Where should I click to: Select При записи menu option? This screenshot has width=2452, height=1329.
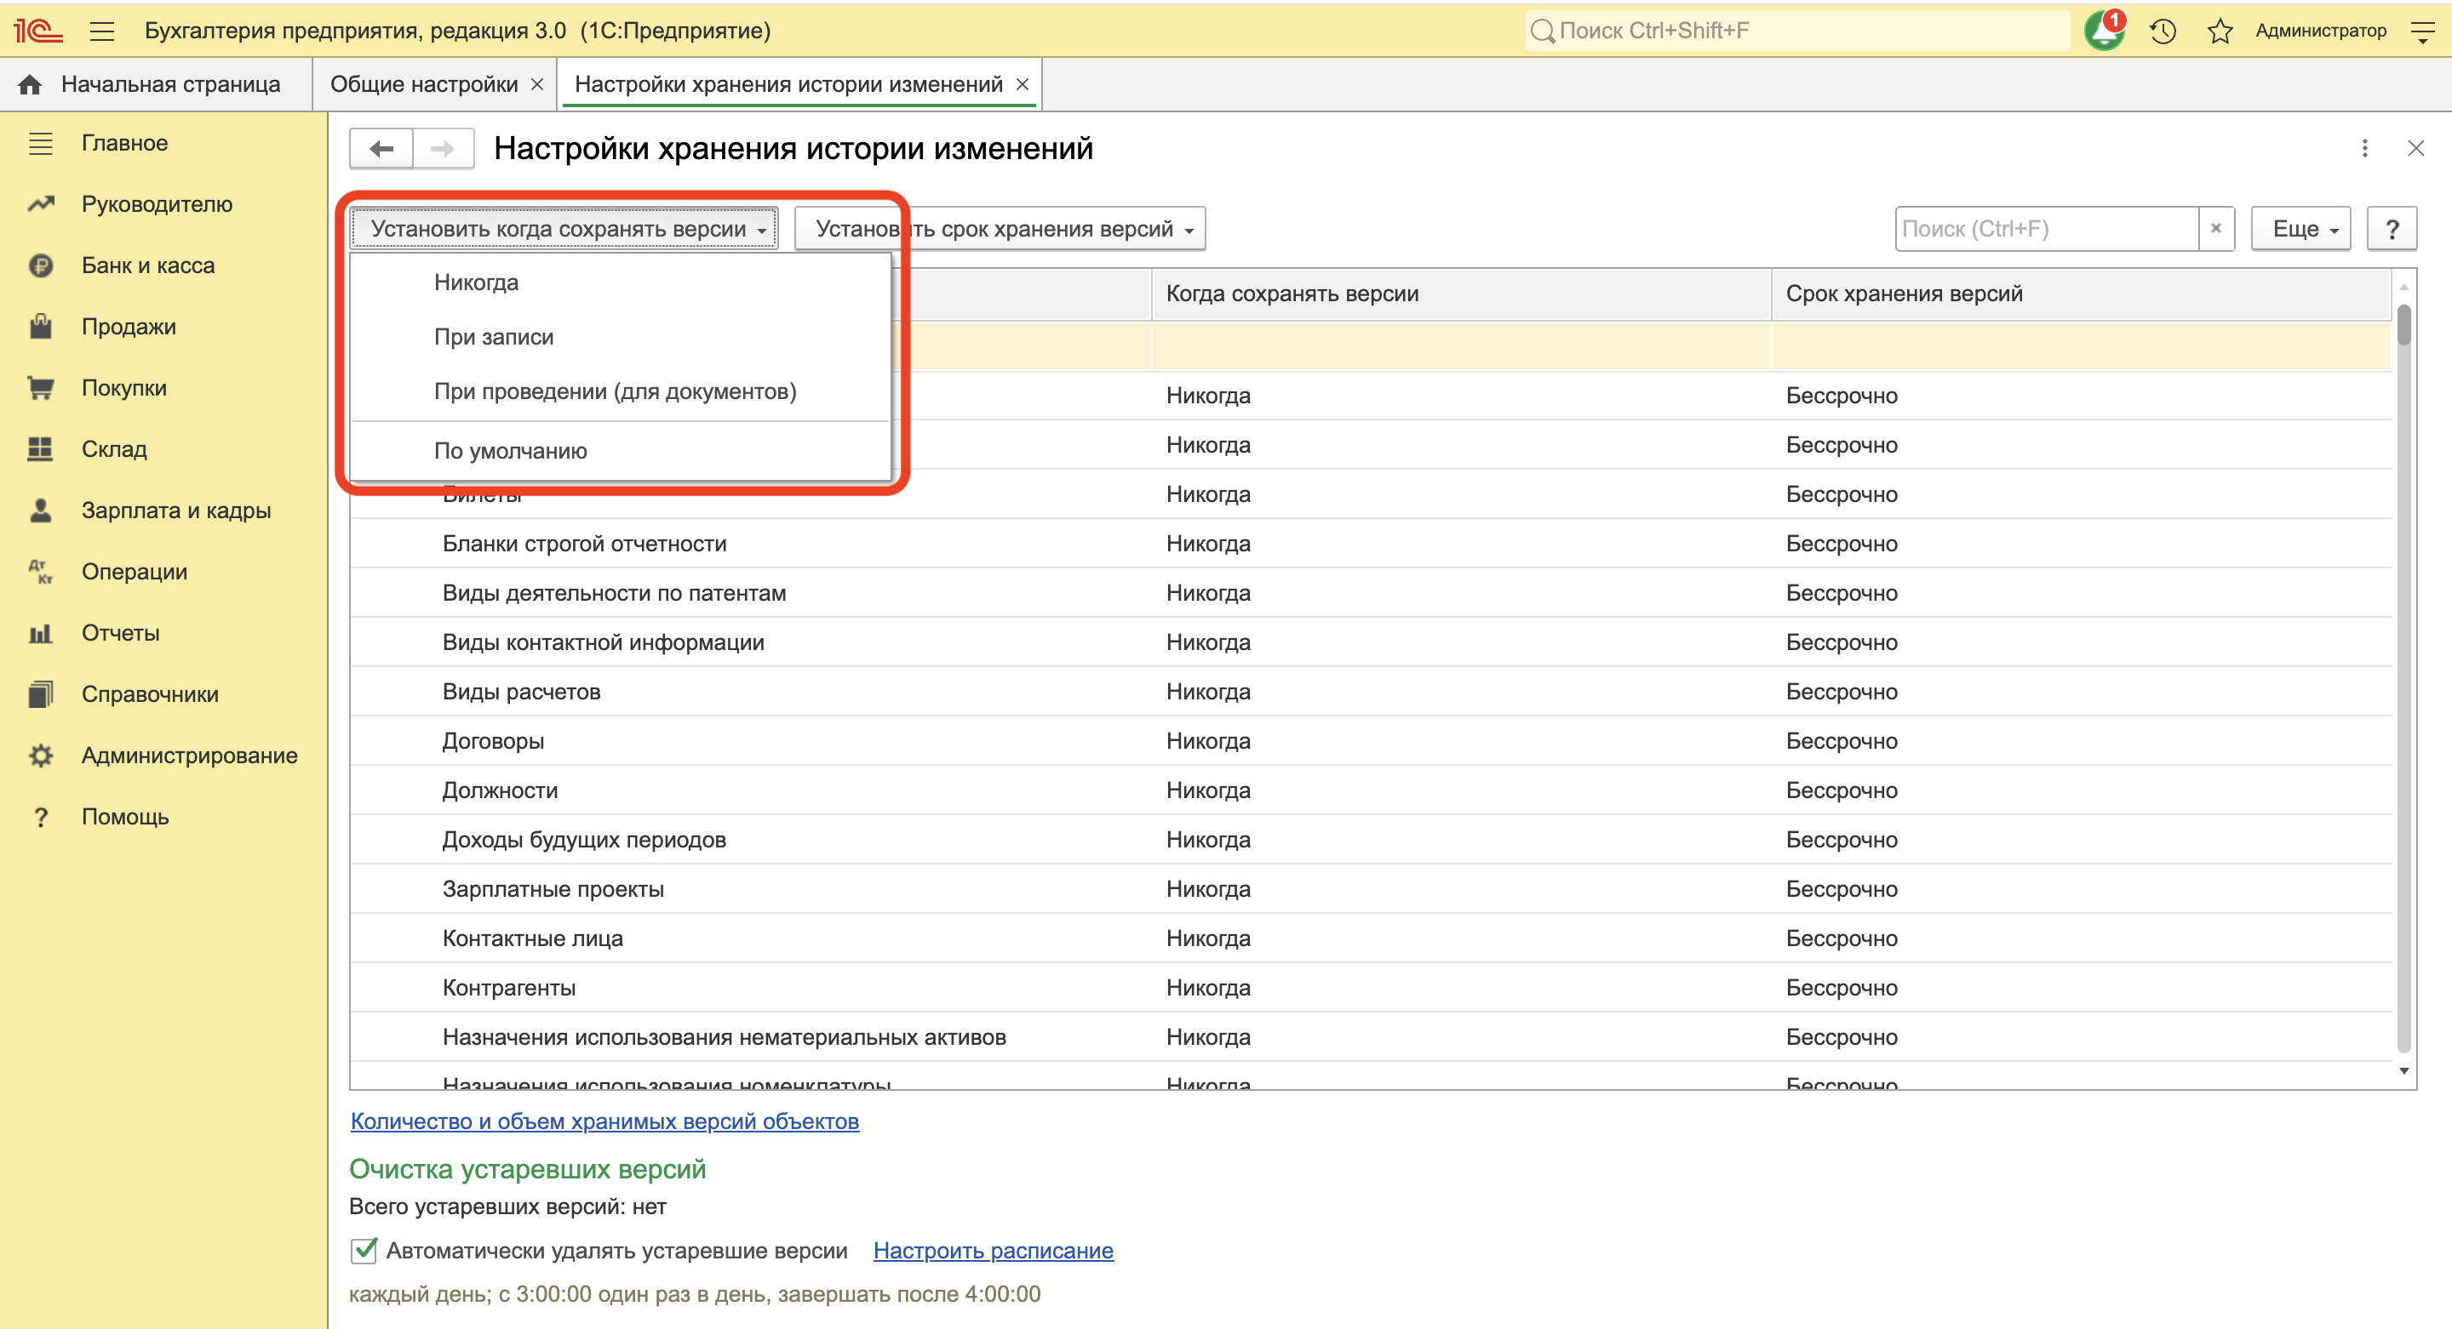493,337
